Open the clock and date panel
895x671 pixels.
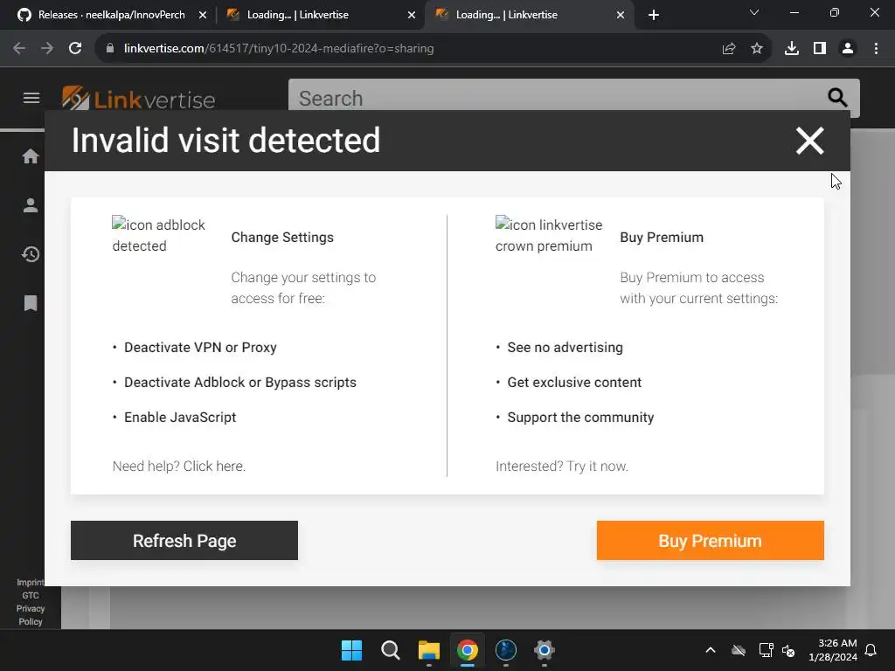(833, 650)
